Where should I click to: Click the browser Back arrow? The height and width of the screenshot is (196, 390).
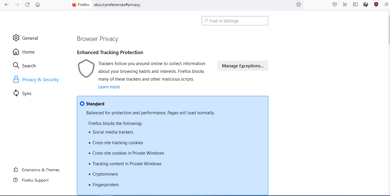(x=7, y=5)
